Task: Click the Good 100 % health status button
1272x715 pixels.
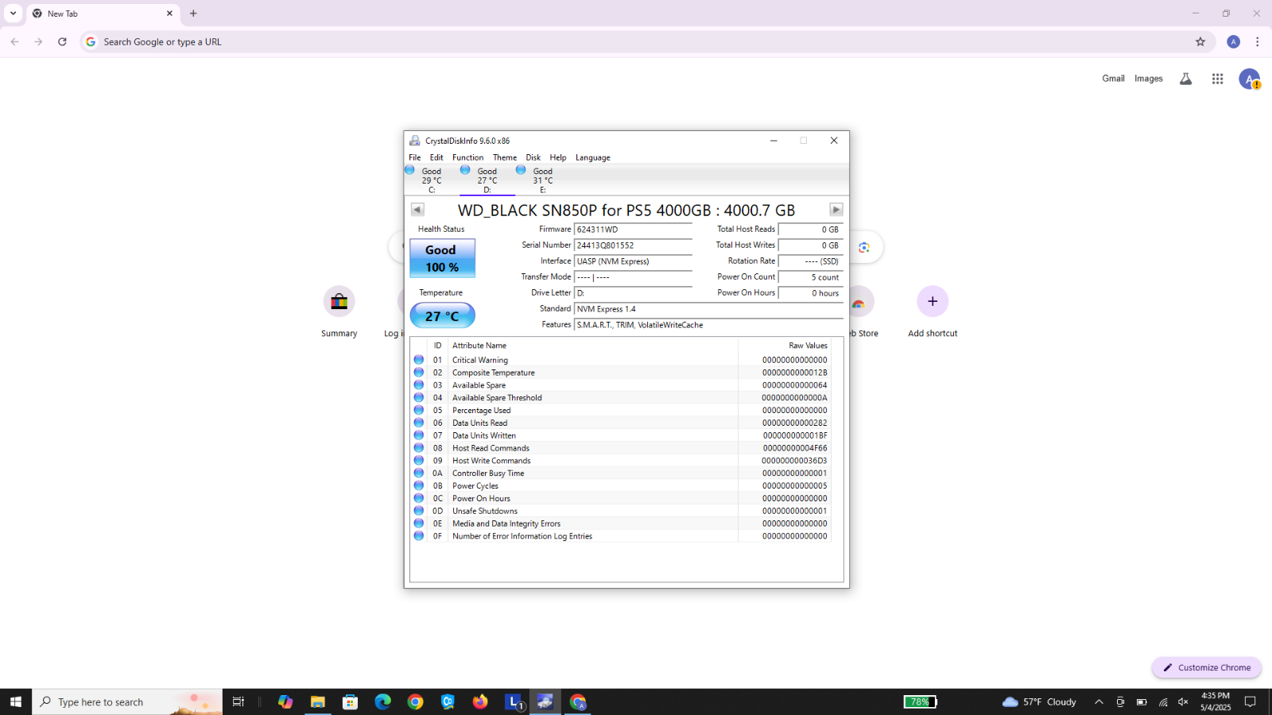Action: [442, 258]
